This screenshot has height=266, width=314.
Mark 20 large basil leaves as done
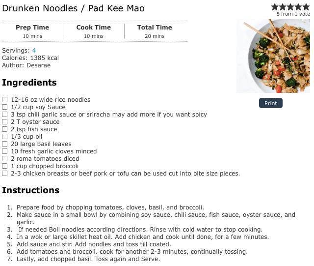pos(5,144)
